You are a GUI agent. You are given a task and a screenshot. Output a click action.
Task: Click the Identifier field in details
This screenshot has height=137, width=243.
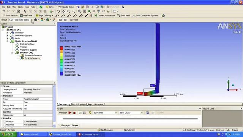click(x=38, y=112)
